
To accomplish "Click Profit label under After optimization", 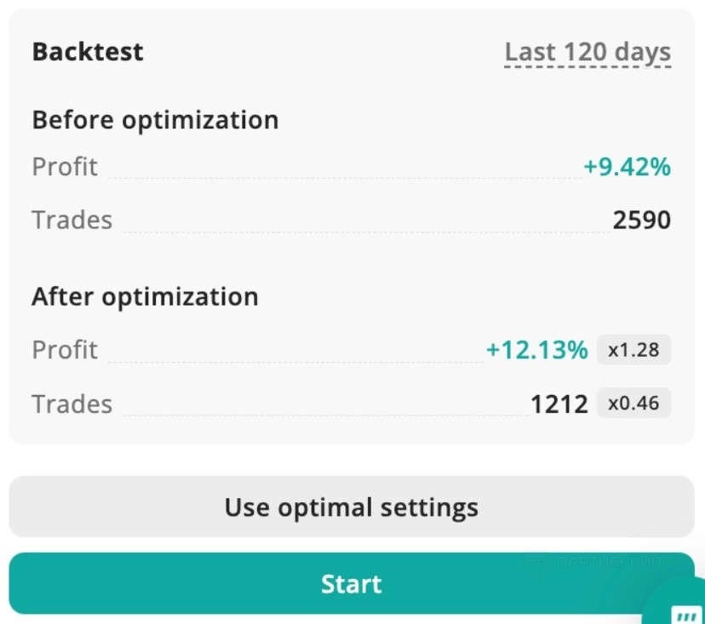I will [x=65, y=350].
